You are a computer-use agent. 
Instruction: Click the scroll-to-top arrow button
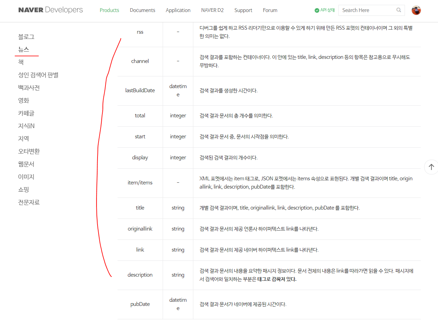[431, 167]
